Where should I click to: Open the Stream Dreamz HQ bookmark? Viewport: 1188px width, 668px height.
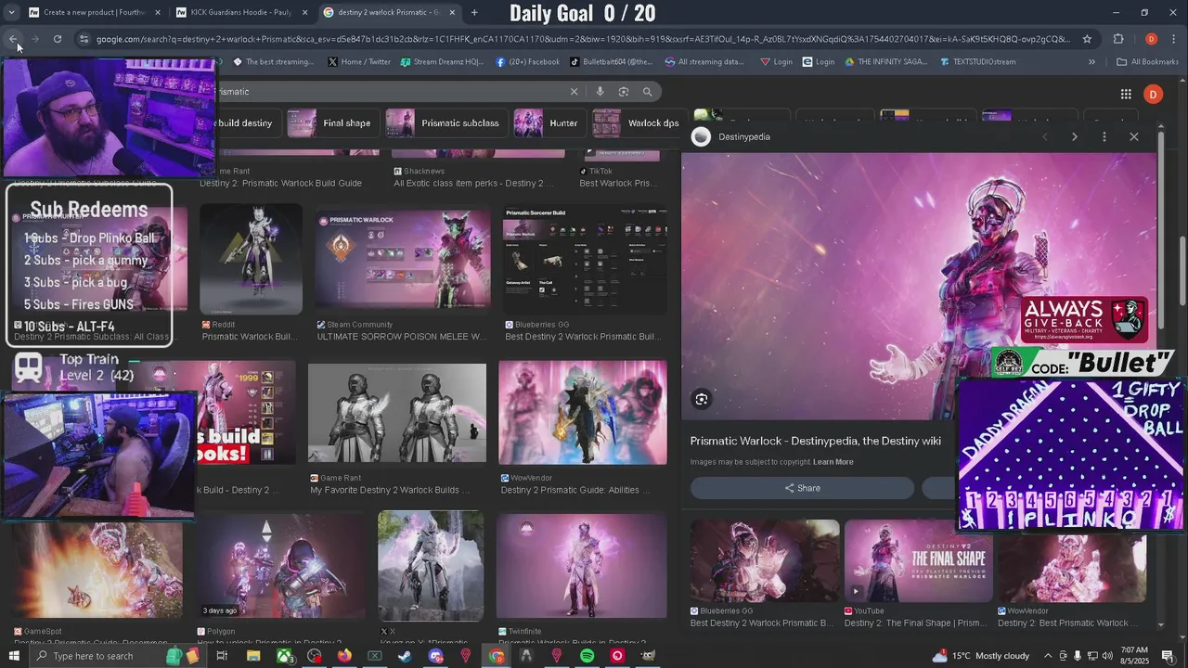tap(443, 62)
